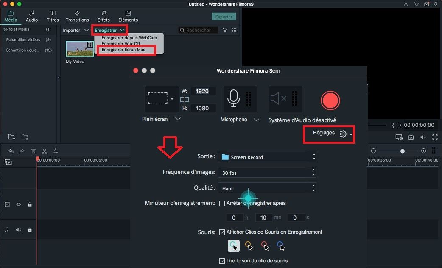This screenshot has width=442, height=268.
Task: Open the Fréquence d'images dropdown
Action: [267, 173]
